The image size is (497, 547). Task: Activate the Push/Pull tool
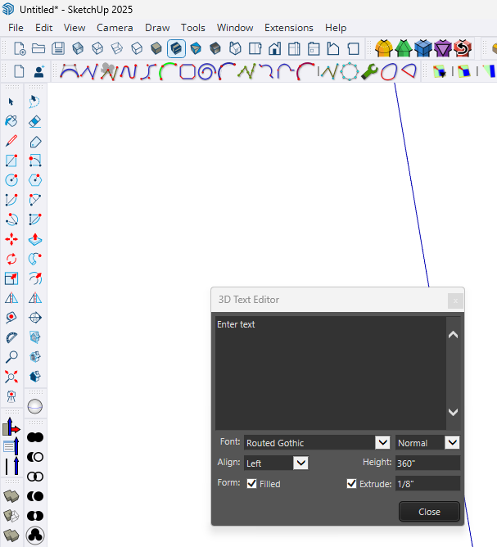coord(35,239)
